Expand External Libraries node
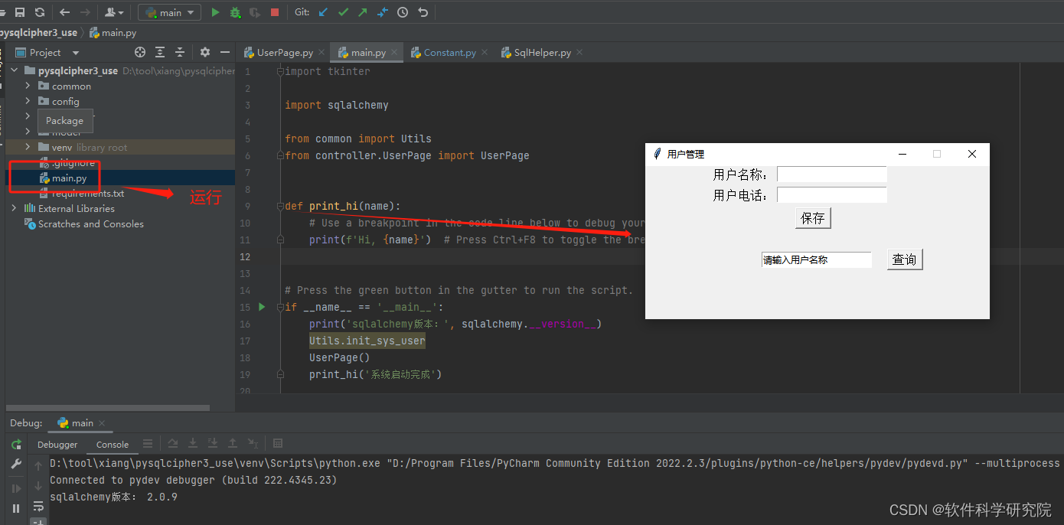This screenshot has width=1064, height=525. [x=15, y=208]
